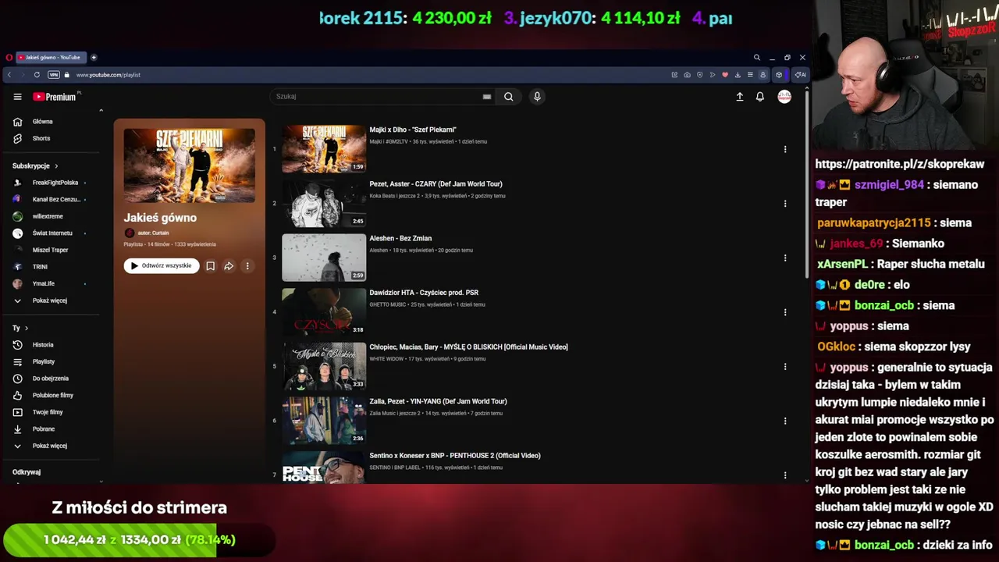Share the playlist with the arrow icon

point(229,266)
